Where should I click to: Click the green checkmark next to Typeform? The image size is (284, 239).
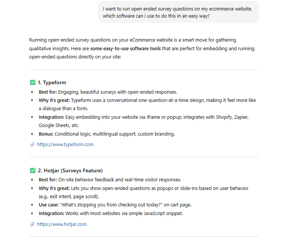33,83
